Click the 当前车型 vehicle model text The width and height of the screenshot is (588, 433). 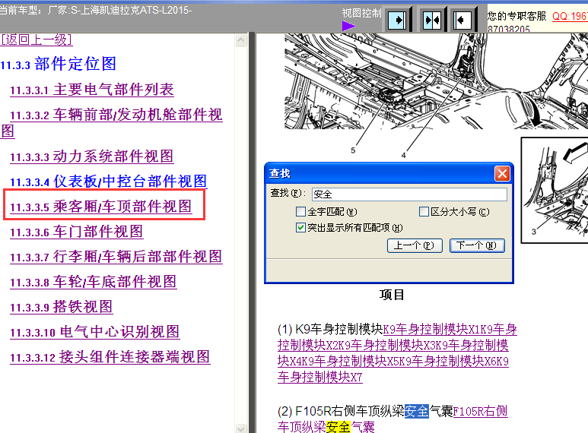(x=96, y=10)
